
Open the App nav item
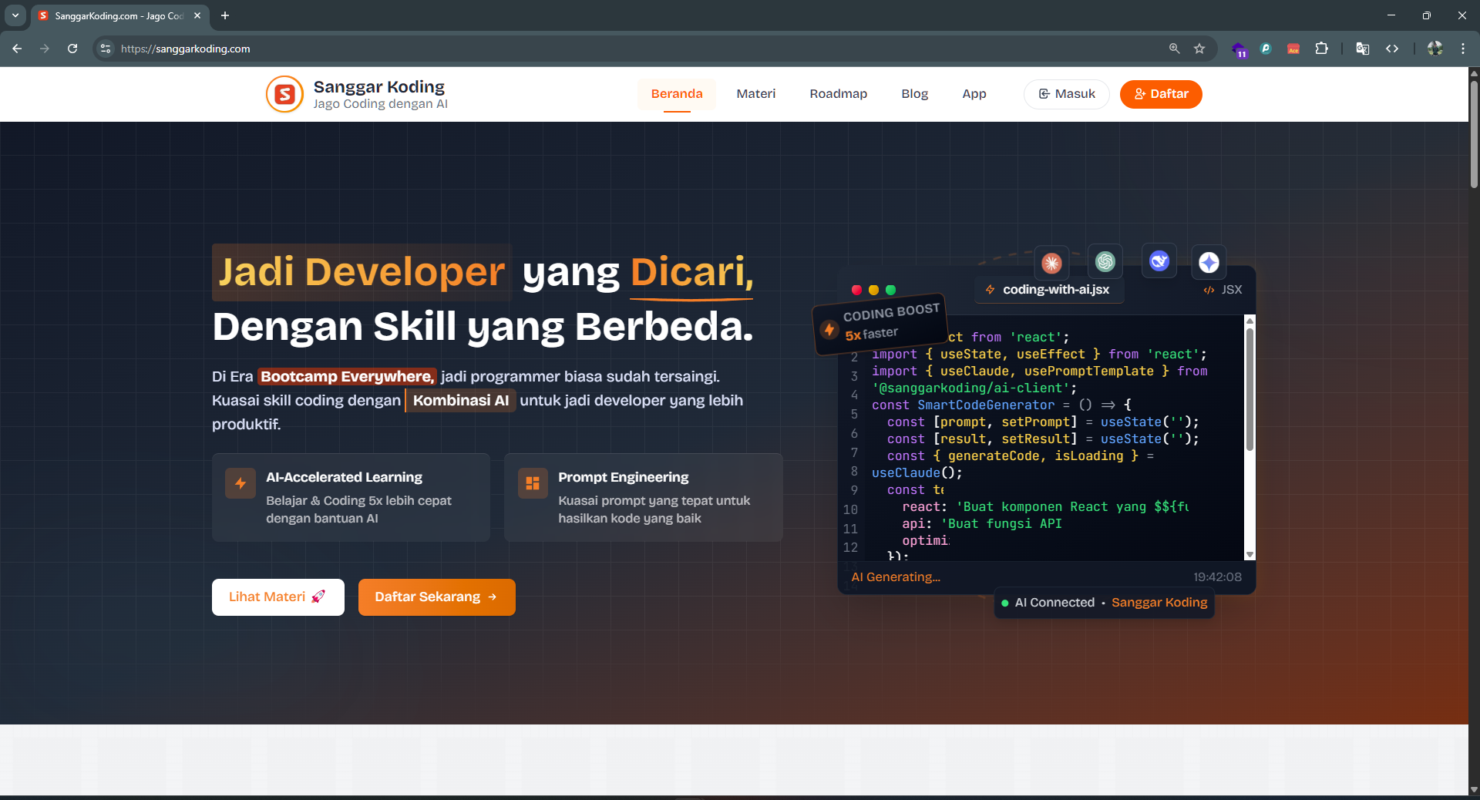pos(974,94)
